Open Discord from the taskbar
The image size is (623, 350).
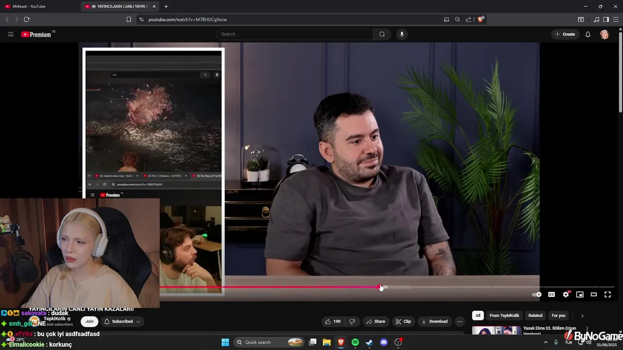point(384,342)
